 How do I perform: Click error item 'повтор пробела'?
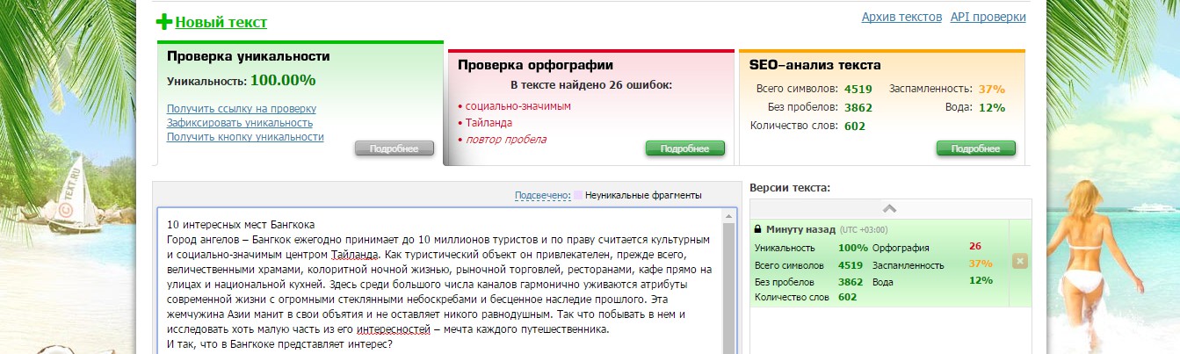click(x=506, y=140)
